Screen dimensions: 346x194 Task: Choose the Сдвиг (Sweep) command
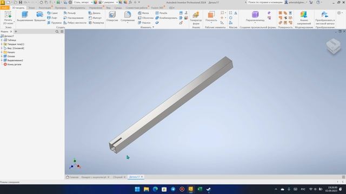pos(52,13)
